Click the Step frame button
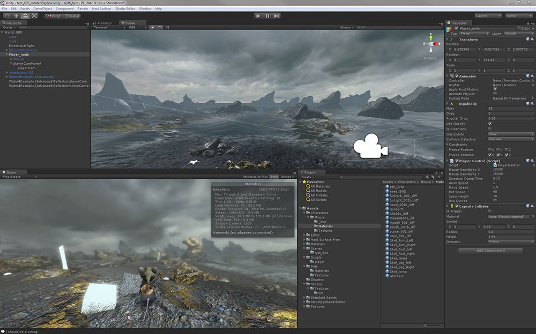This screenshot has height=334, width=536. [277, 16]
